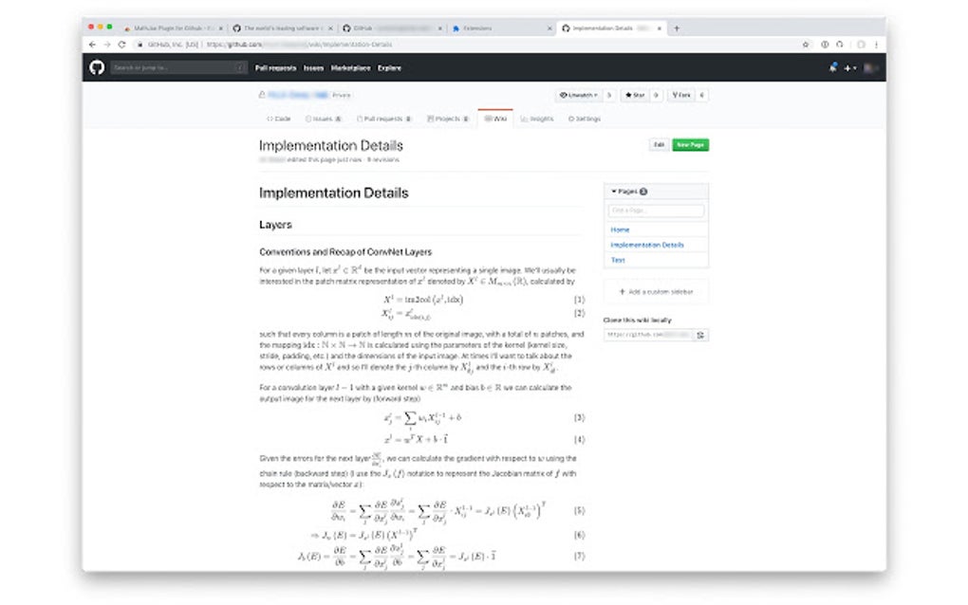Create a wiki page with New Page
968x605 pixels.
(690, 144)
